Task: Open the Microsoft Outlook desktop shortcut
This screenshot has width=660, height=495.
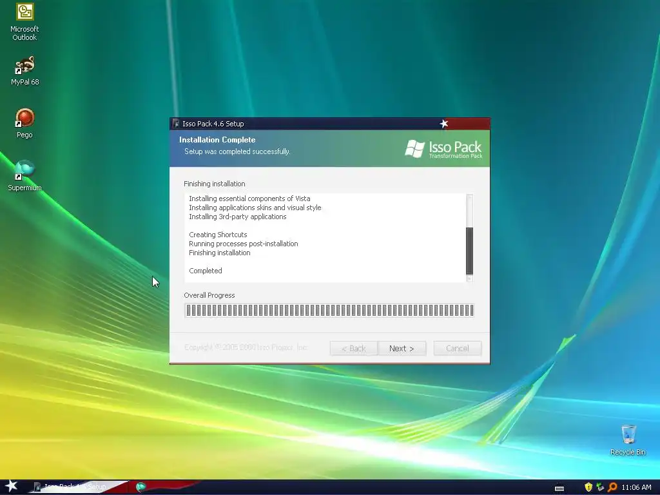Action: coord(24,22)
